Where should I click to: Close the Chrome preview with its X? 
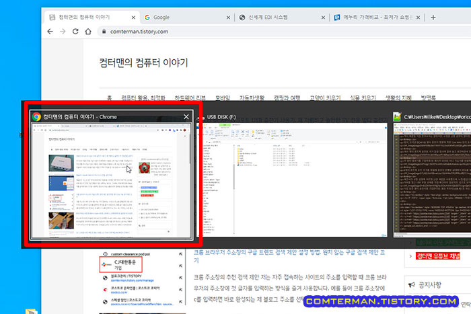186,117
